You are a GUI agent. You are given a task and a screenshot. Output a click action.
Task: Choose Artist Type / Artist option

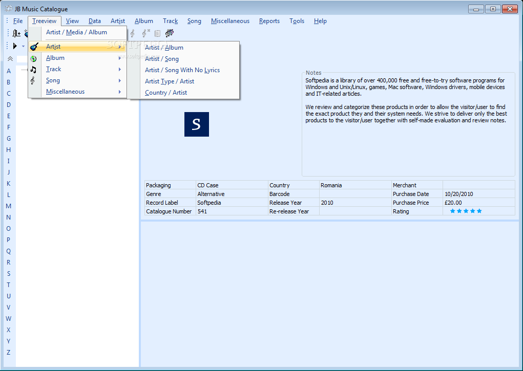pos(183,82)
